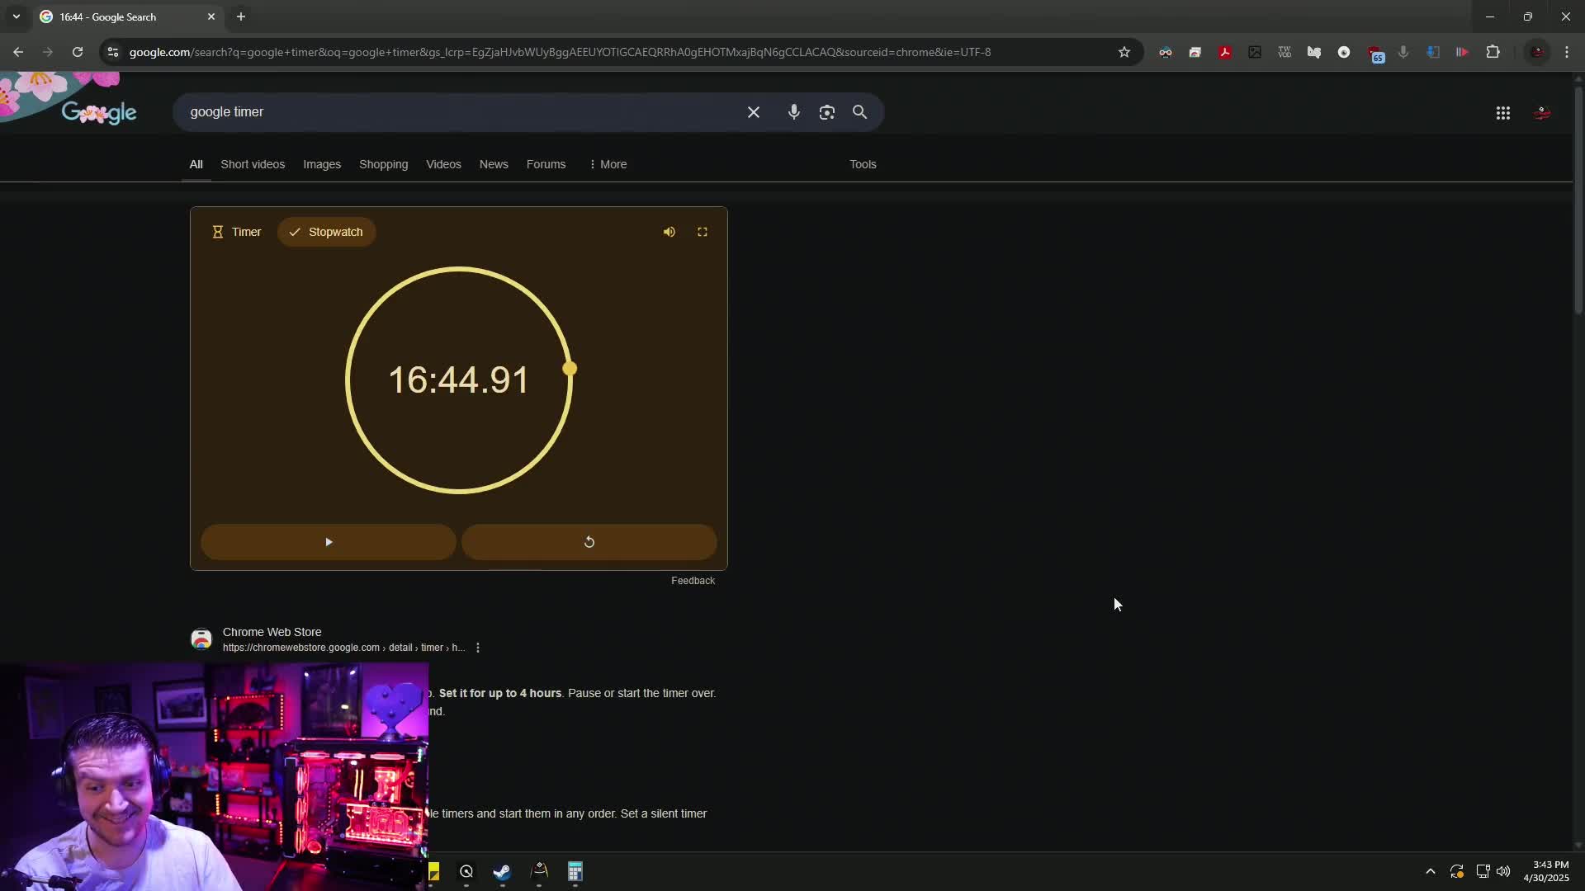Show hidden icons in the system tray
Image resolution: width=1585 pixels, height=891 pixels.
pos(1431,871)
